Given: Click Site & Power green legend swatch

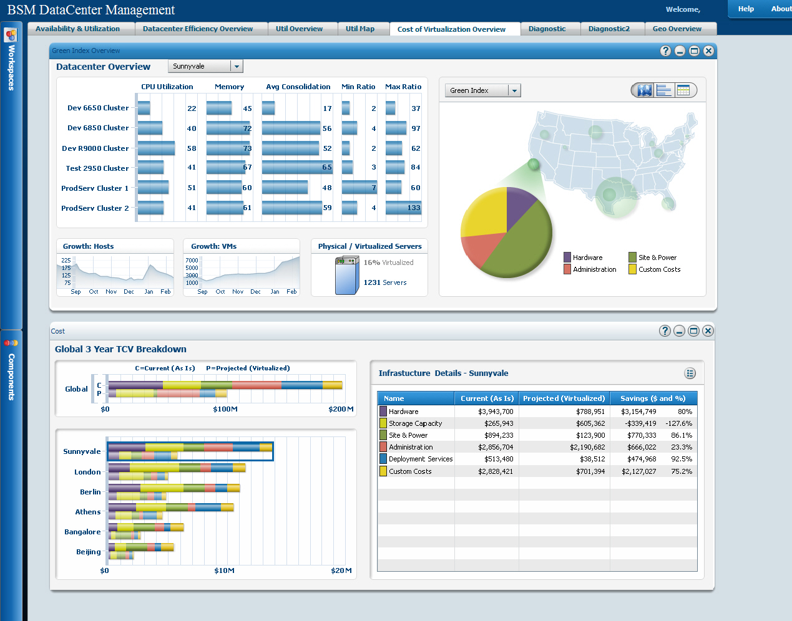Looking at the screenshot, I should pos(632,258).
